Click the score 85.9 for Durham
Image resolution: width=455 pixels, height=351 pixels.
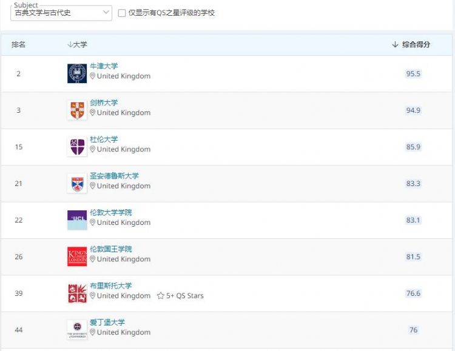[413, 147]
